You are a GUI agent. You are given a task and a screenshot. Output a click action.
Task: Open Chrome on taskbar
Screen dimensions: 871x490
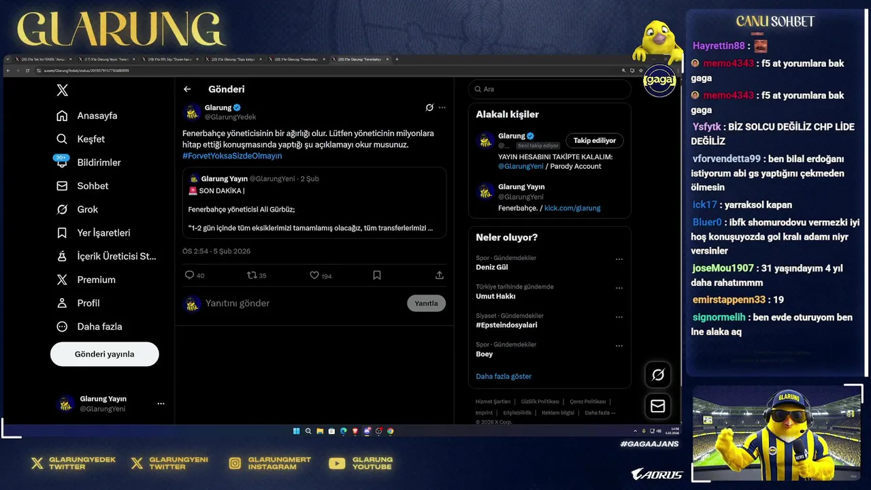[x=390, y=431]
